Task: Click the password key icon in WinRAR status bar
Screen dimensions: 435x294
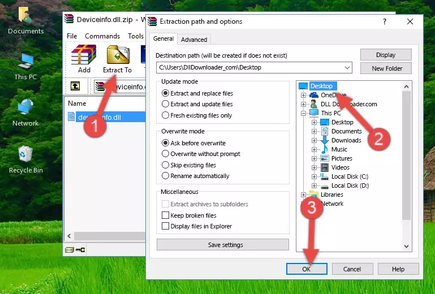Action: pos(80,250)
